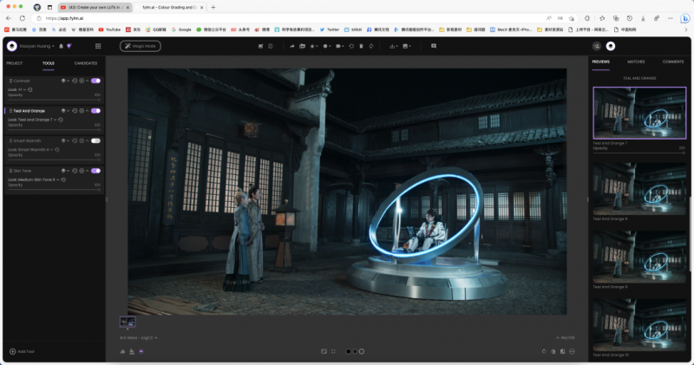Switch to the Matches tab

click(636, 62)
